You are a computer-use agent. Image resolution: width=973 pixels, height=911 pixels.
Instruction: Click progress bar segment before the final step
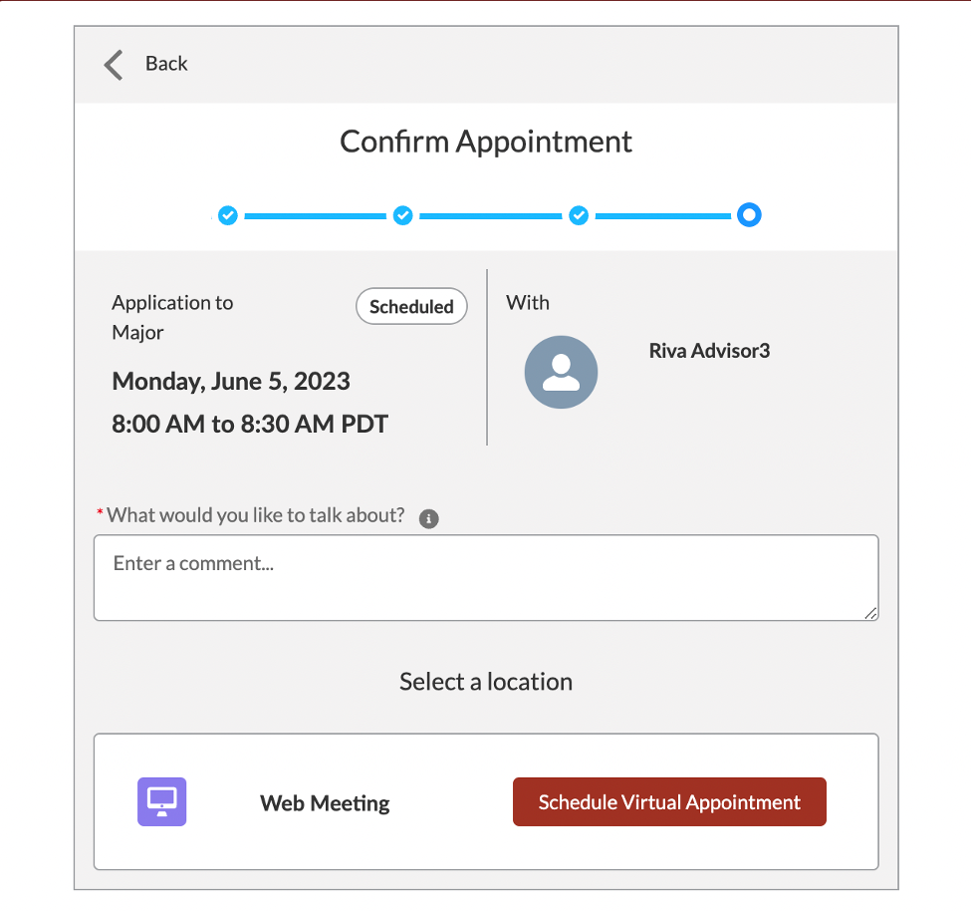[x=662, y=215]
